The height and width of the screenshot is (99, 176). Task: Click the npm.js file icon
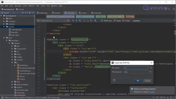click(x=18, y=76)
